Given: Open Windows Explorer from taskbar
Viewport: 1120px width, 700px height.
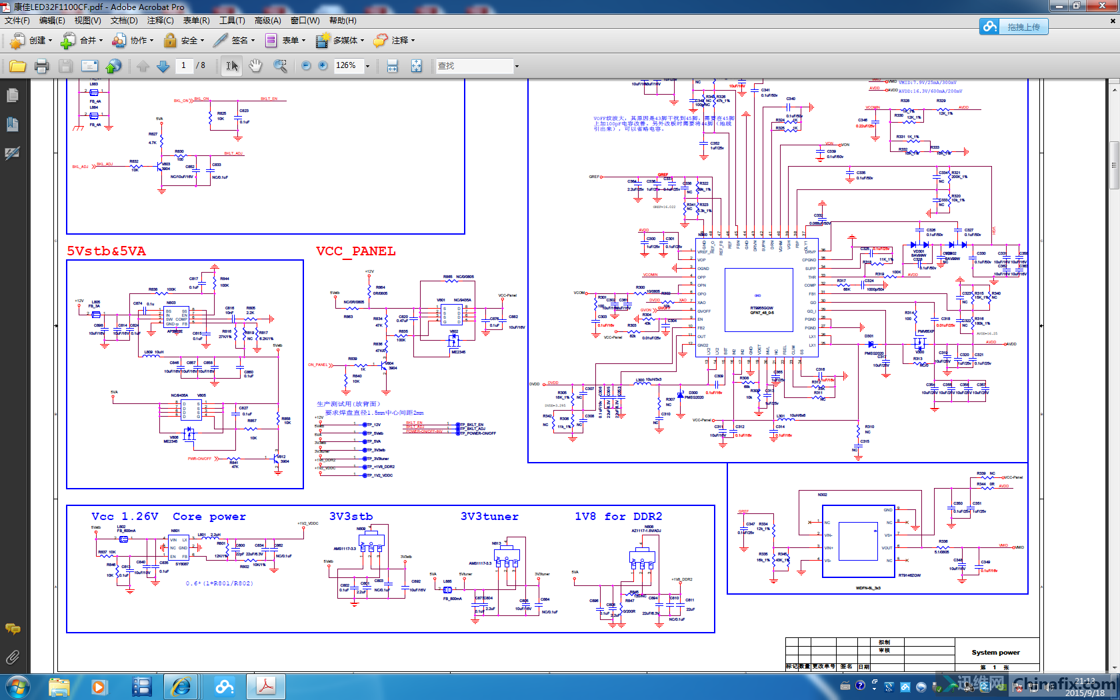Looking at the screenshot, I should point(59,687).
